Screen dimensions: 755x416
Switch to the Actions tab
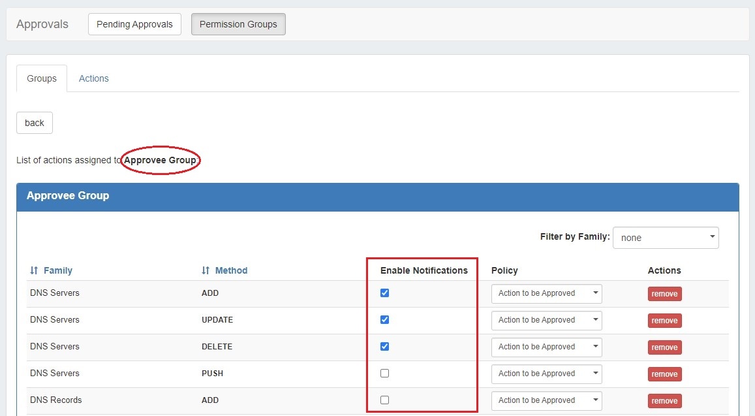coord(93,78)
